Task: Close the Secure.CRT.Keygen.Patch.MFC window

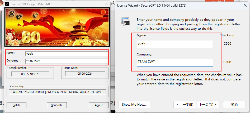Action: click(x=106, y=4)
